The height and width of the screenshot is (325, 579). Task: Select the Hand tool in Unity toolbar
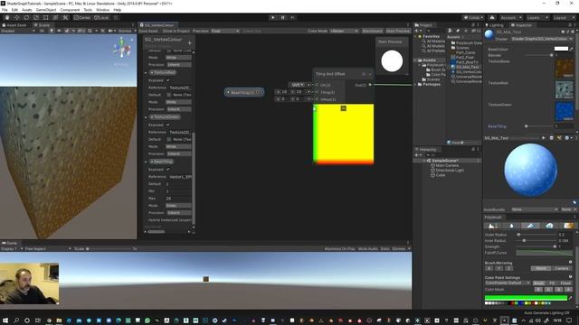pos(7,17)
